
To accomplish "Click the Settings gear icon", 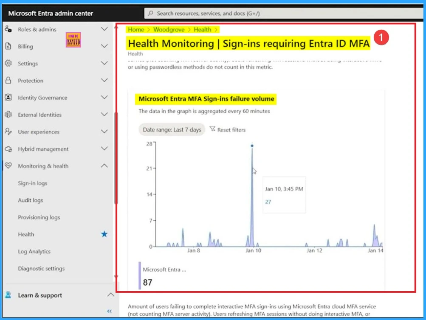I will click(x=8, y=63).
